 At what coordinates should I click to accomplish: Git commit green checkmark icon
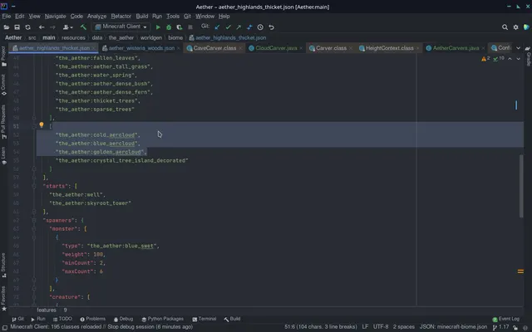point(228,27)
